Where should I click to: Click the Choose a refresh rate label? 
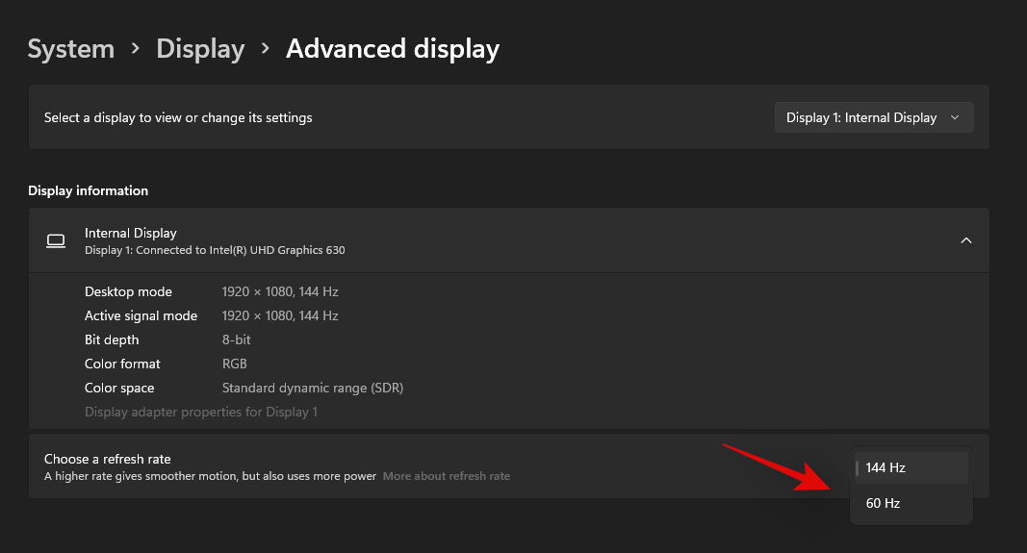[107, 459]
